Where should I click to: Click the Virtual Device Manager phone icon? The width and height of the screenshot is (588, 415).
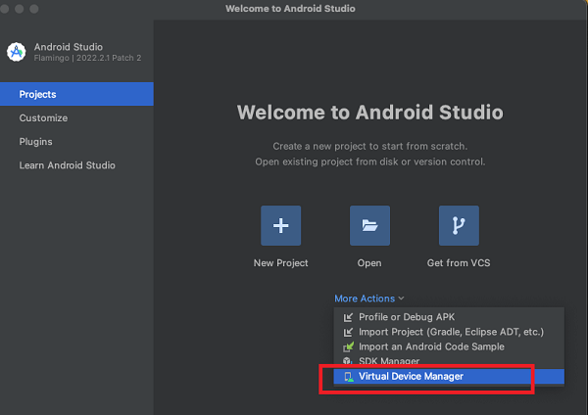point(349,377)
